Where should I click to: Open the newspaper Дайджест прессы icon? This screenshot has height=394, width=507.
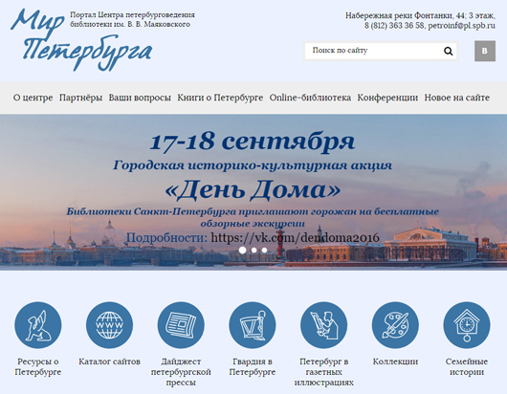point(181,325)
